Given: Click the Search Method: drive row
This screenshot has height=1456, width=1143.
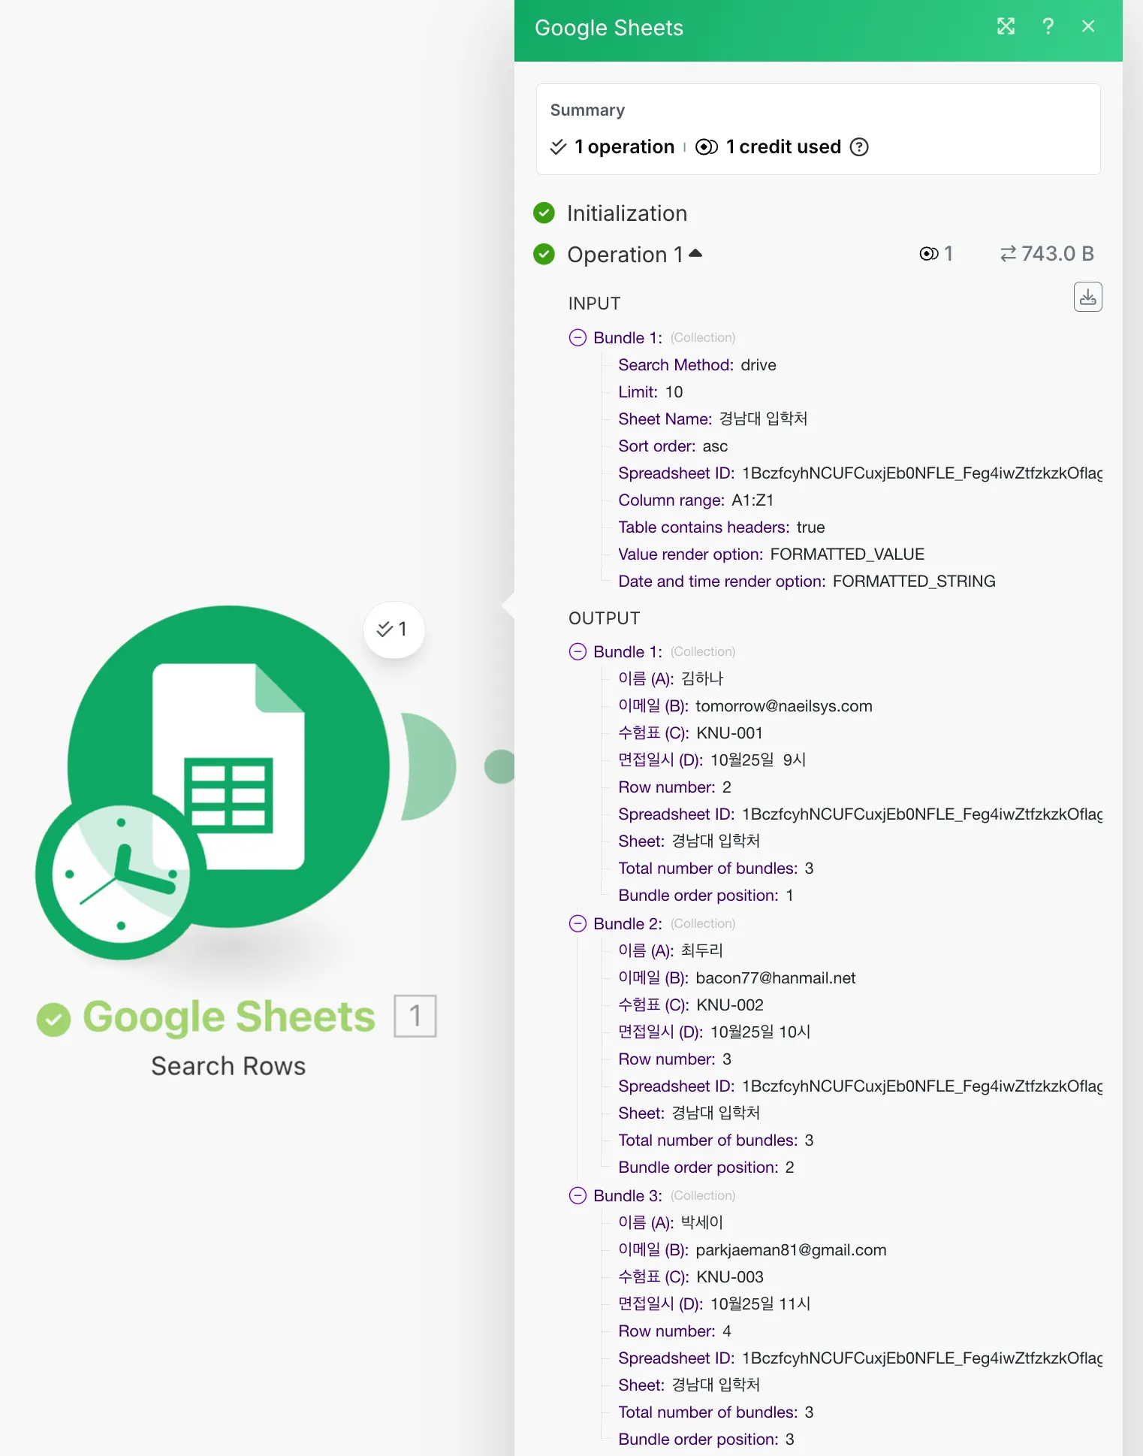Looking at the screenshot, I should click(x=697, y=365).
